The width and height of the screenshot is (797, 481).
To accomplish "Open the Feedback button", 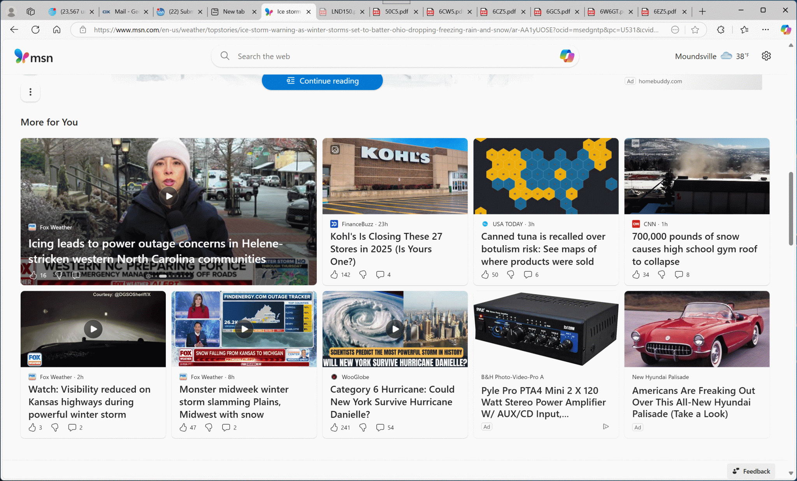I will coord(751,471).
